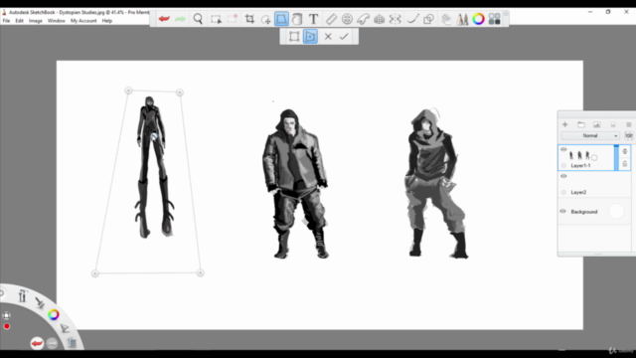Screen dimensions: 636x358
Task: Click the Clear layer icon in Layers panel
Action: (613, 124)
